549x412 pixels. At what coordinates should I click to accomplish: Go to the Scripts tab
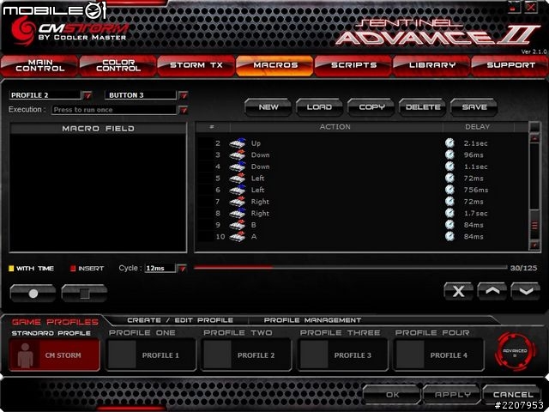coord(353,65)
